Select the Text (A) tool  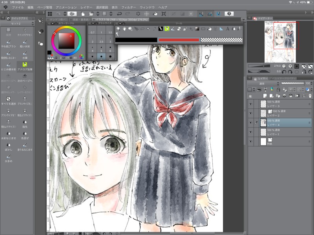tap(228, 29)
